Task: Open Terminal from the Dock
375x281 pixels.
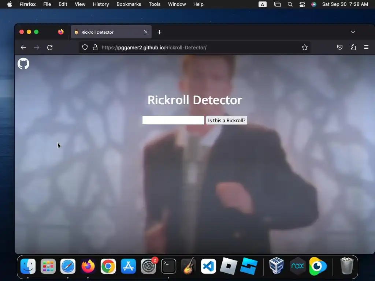Action: tap(168, 266)
